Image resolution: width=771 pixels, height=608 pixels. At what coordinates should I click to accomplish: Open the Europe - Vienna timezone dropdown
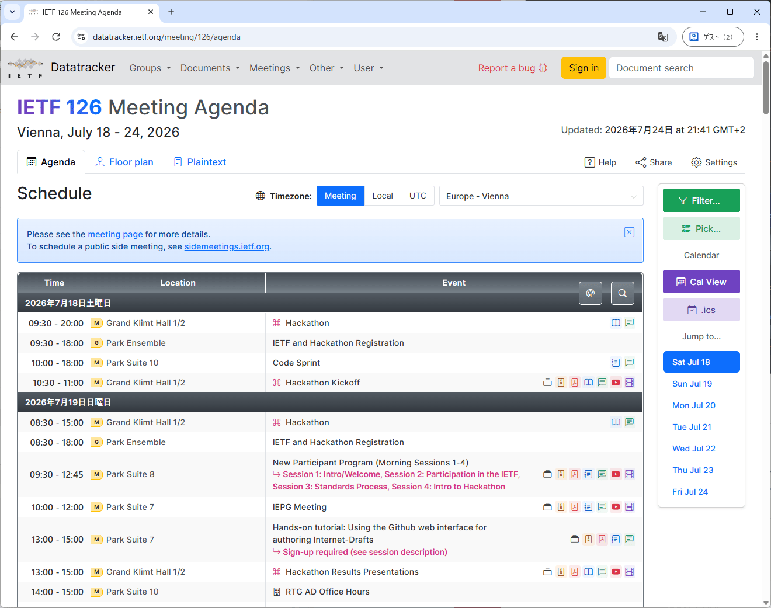[x=541, y=196]
